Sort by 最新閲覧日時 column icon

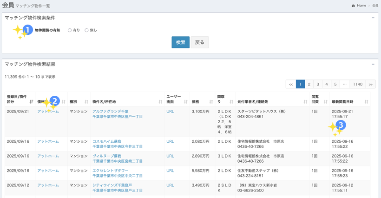(367, 102)
